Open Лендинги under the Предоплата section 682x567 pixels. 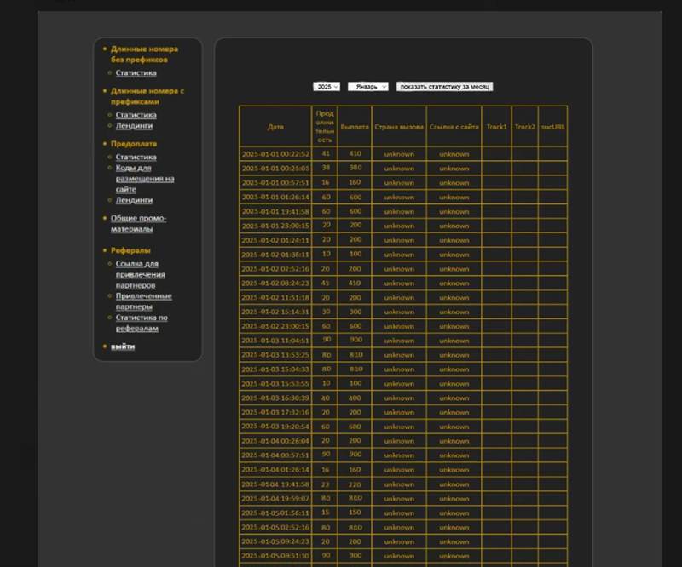click(x=134, y=200)
